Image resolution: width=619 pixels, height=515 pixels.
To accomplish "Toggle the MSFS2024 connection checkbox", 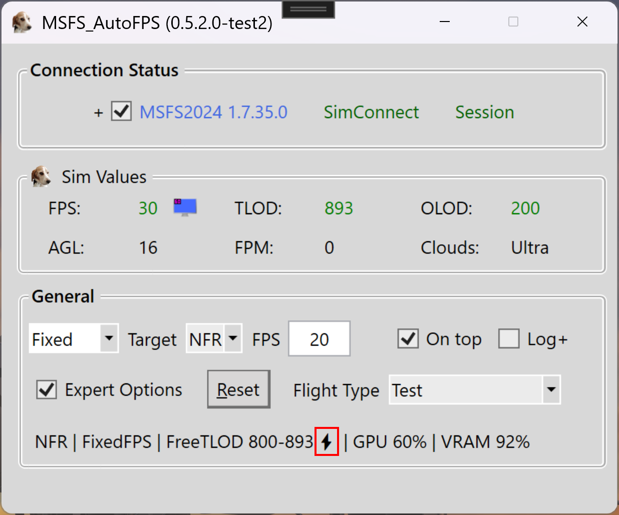I will coord(121,111).
